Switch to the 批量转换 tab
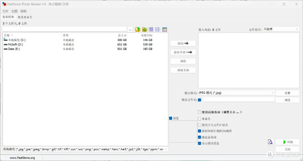The image size is (303, 161). pyautogui.click(x=8, y=17)
